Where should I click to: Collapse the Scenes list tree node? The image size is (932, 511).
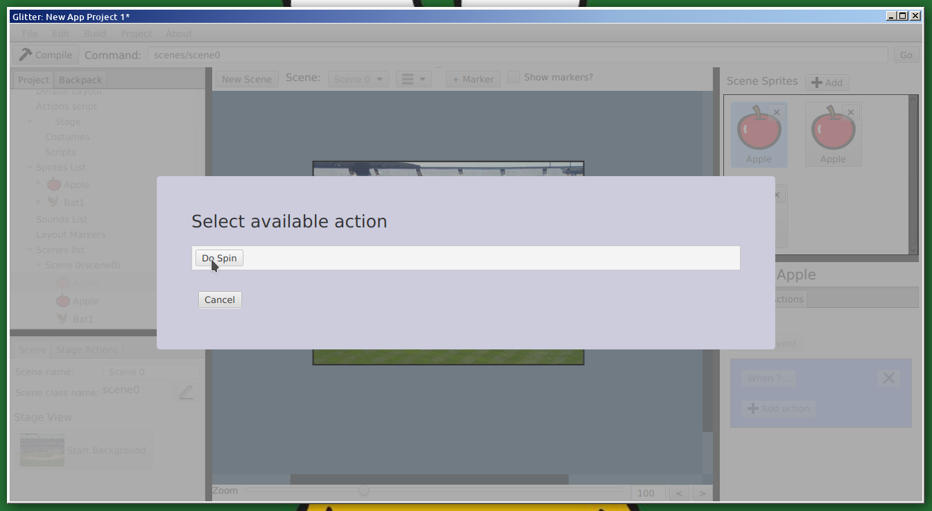[30, 250]
